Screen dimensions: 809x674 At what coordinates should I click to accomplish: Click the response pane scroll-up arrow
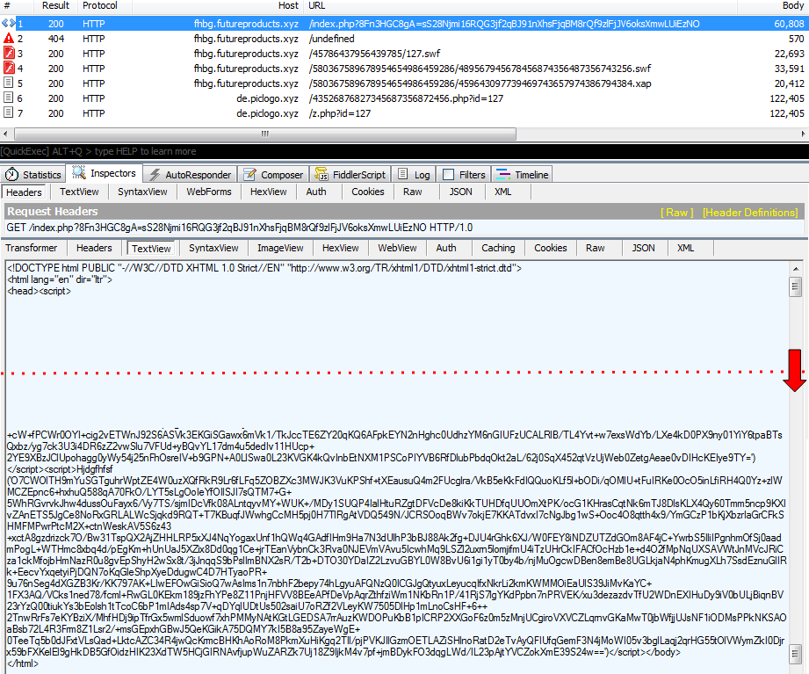(x=796, y=269)
